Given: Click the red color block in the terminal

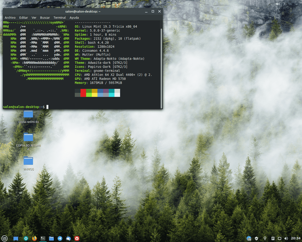Looking at the screenshot, I should [x=83, y=93].
